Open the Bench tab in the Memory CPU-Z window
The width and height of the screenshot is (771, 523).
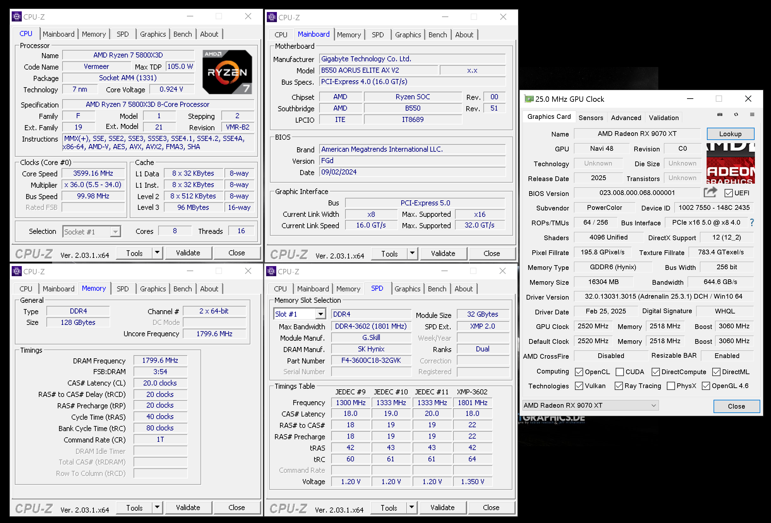182,289
